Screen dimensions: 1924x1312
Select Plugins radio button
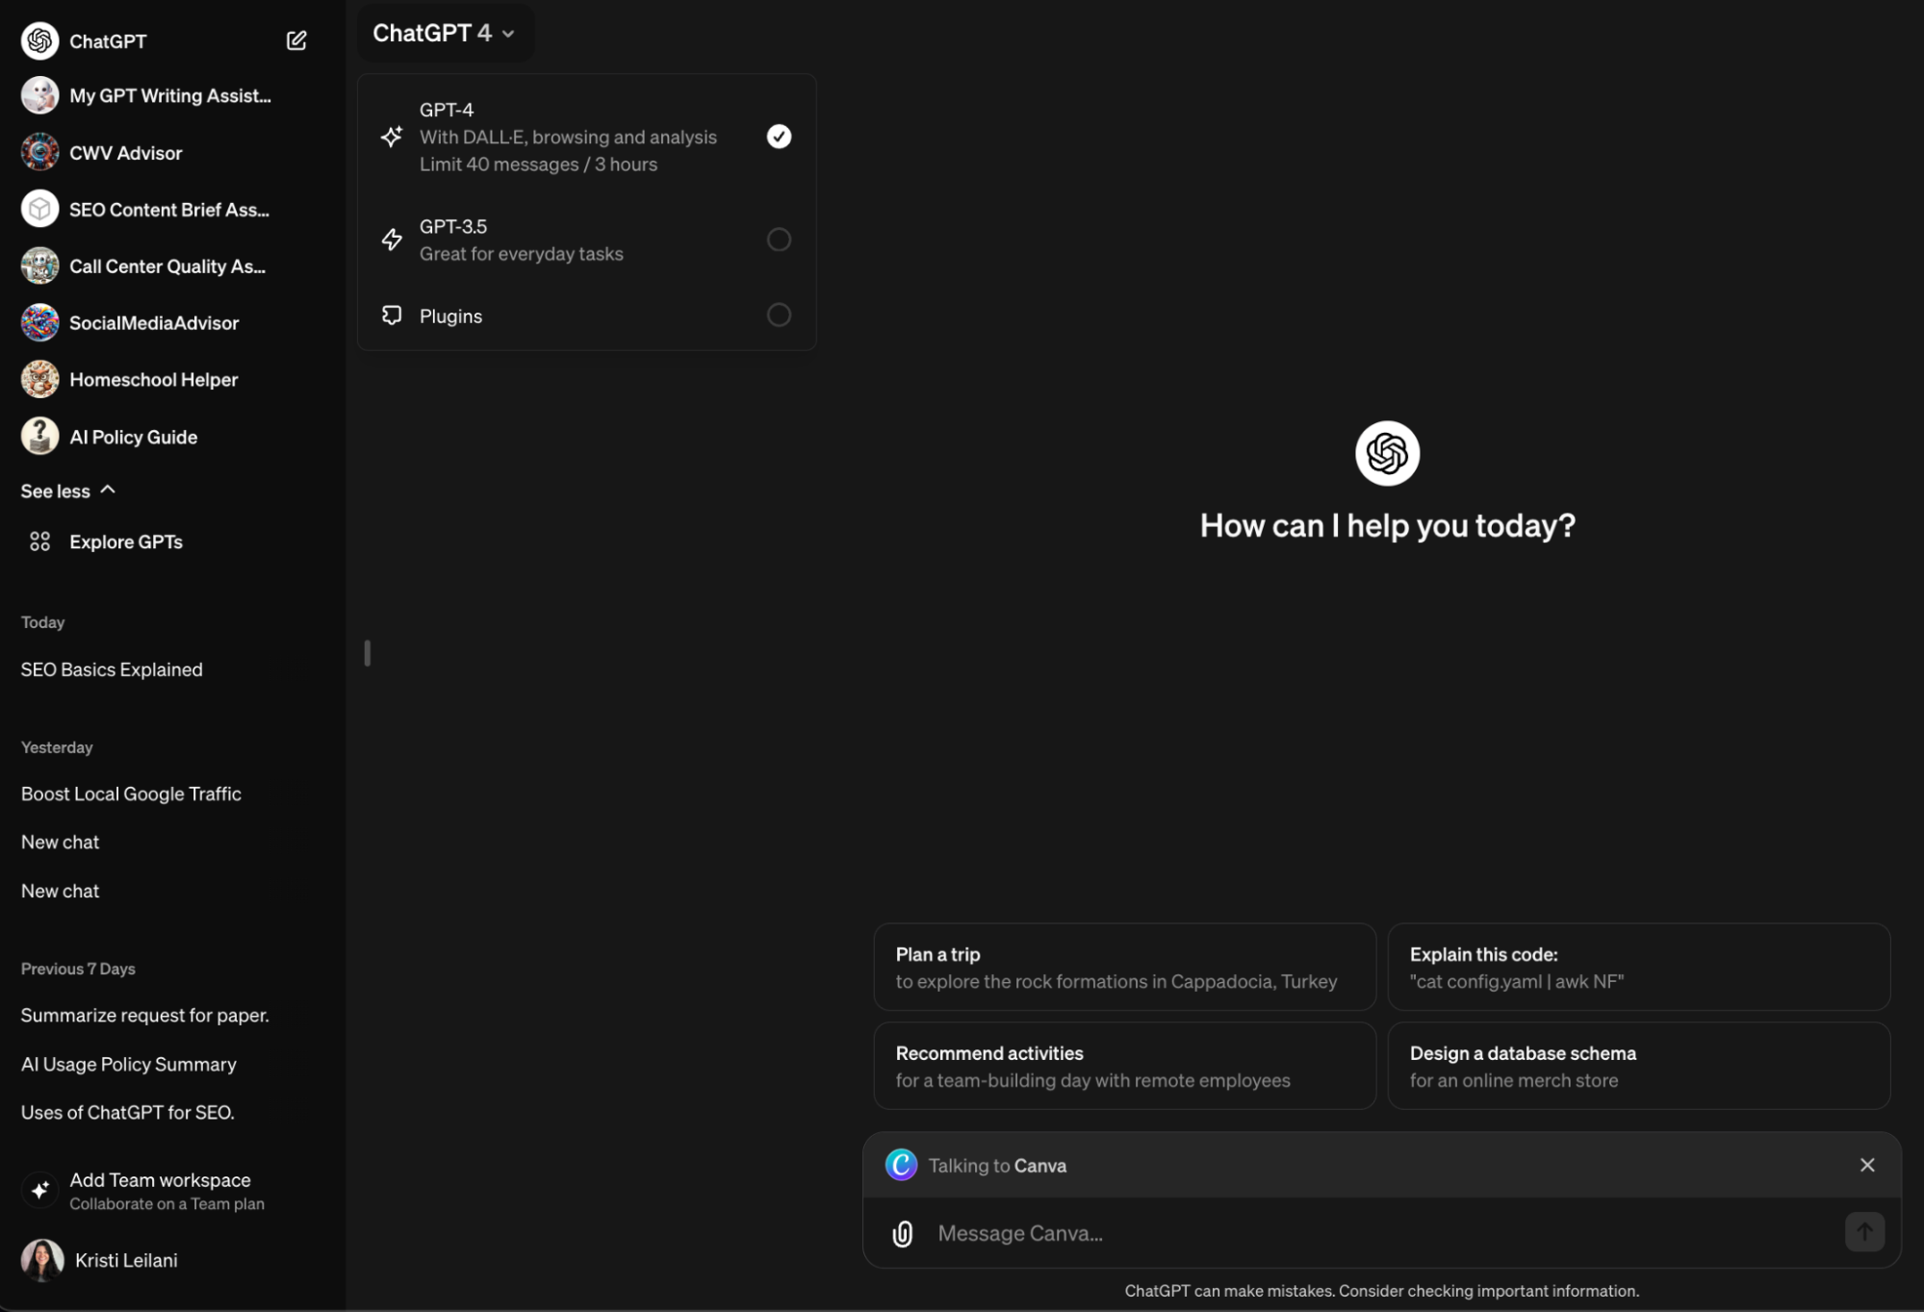pos(778,315)
